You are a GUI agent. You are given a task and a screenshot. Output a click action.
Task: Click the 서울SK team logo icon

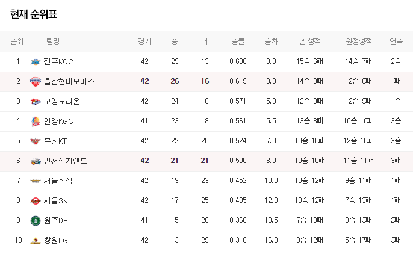pyautogui.click(x=36, y=201)
